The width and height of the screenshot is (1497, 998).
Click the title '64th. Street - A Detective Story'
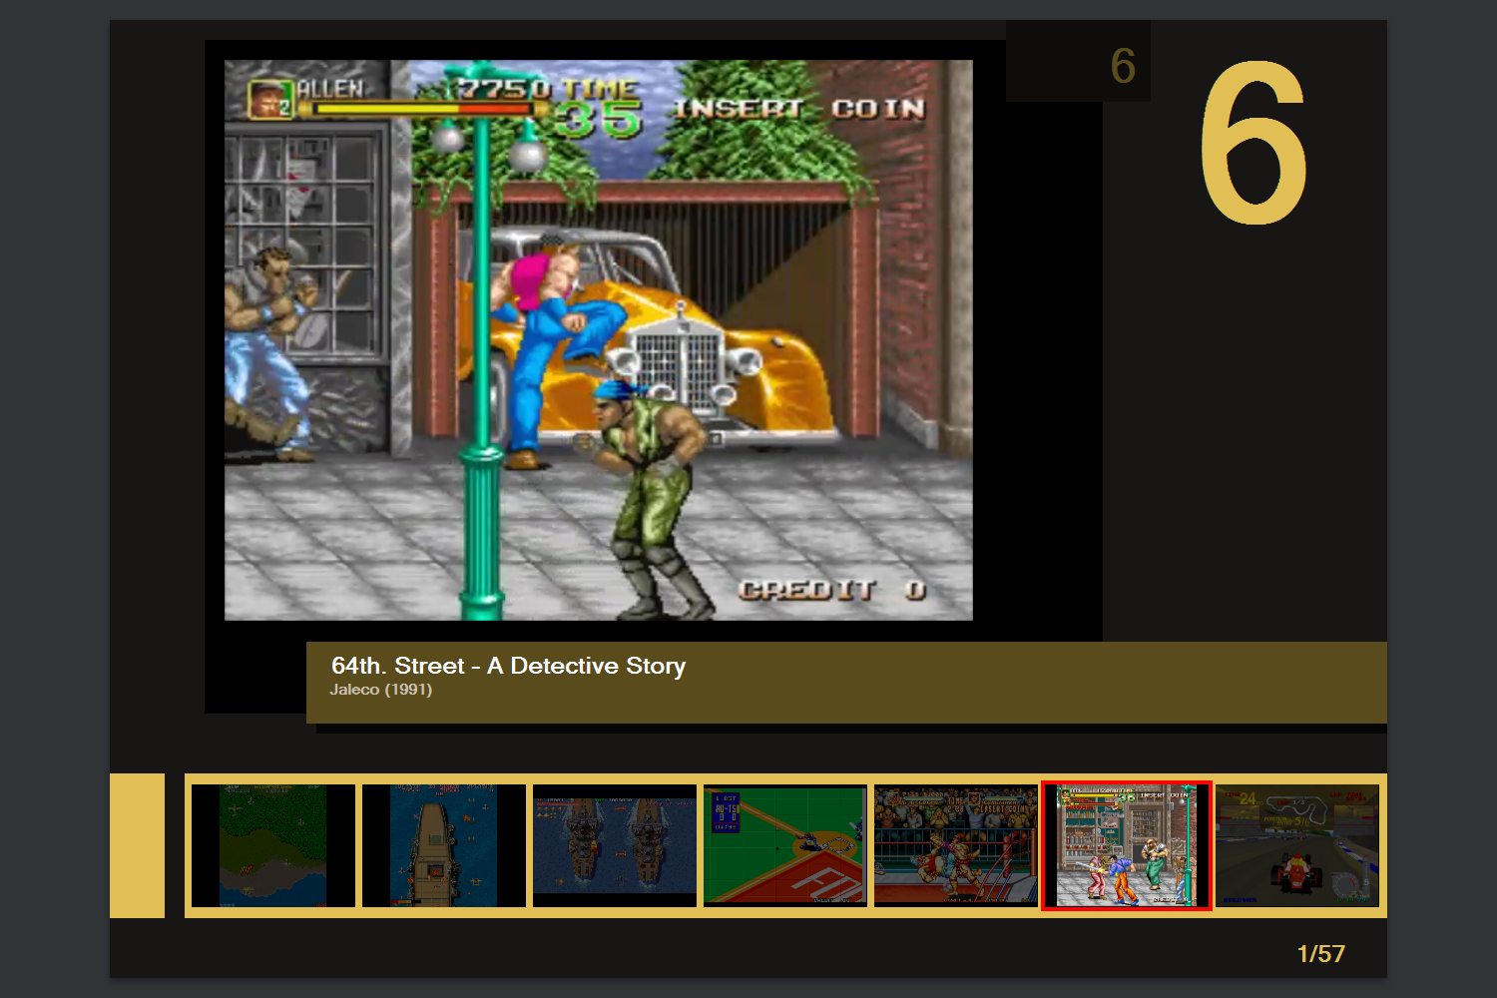pyautogui.click(x=509, y=666)
